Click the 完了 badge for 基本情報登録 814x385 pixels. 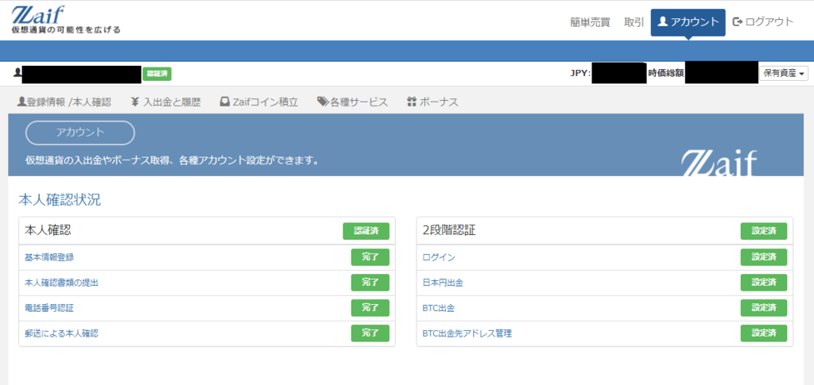tap(370, 257)
